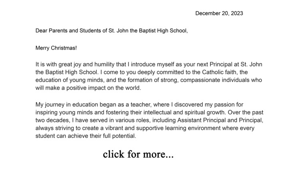Click the December 20, 2023 date
The image size is (302, 172).
tap(219, 13)
